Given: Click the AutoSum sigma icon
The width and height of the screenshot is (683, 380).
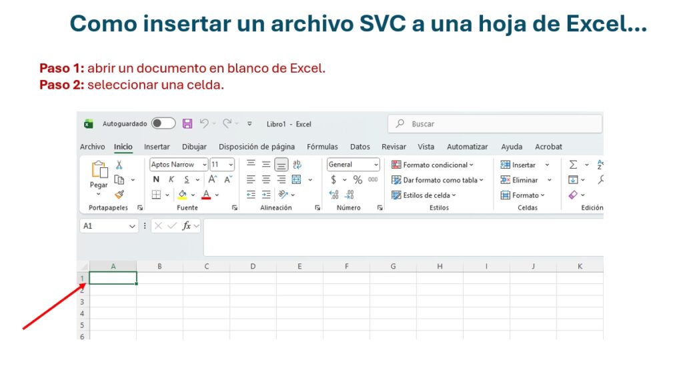Looking at the screenshot, I should coord(573,165).
